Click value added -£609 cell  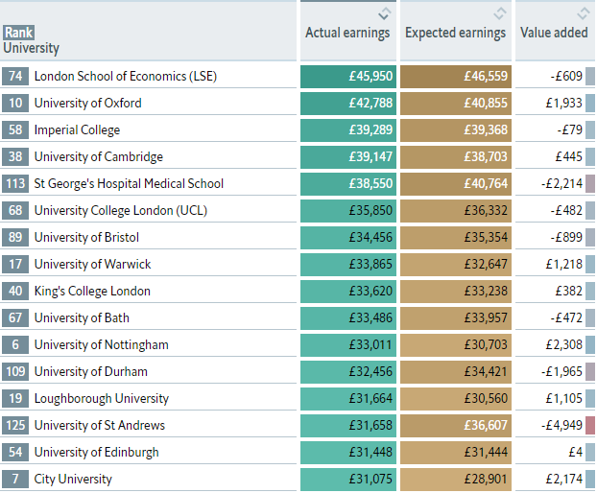(555, 77)
